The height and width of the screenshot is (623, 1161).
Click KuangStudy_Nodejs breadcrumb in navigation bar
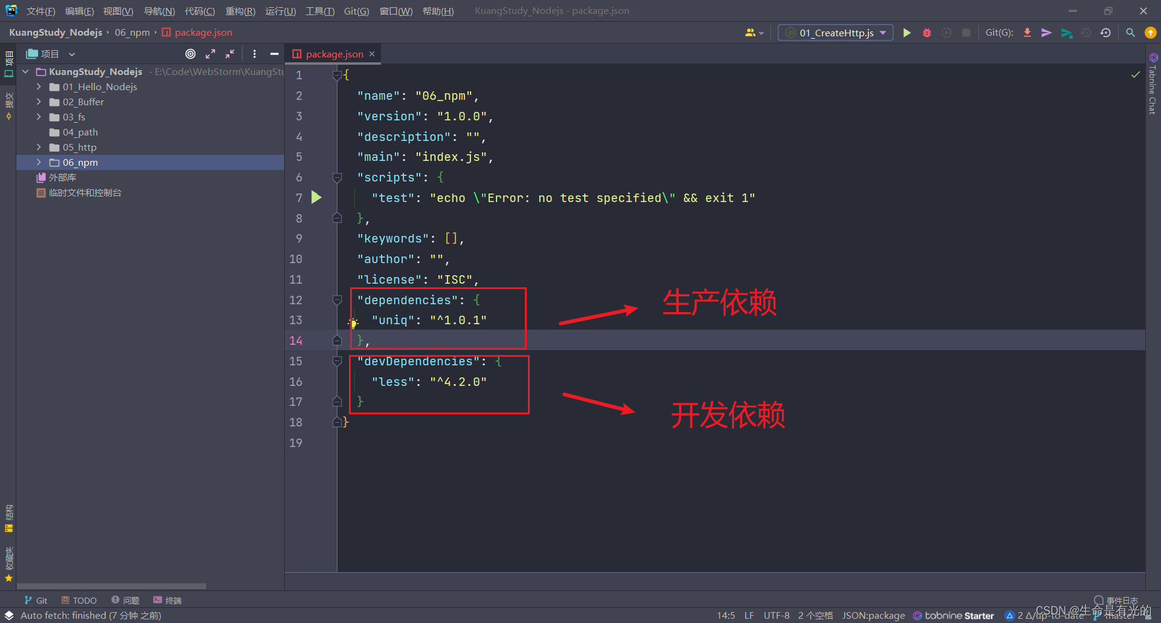[x=56, y=32]
